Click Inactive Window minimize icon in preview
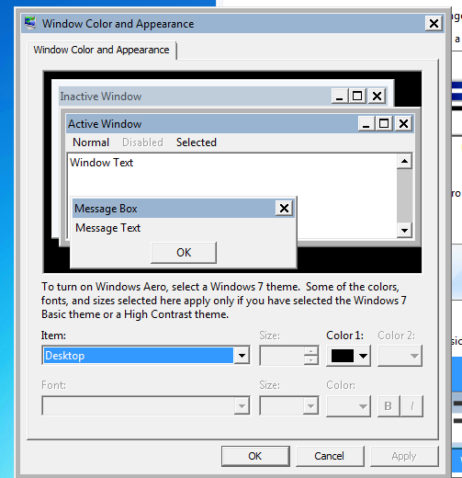The height and width of the screenshot is (478, 462). point(339,97)
